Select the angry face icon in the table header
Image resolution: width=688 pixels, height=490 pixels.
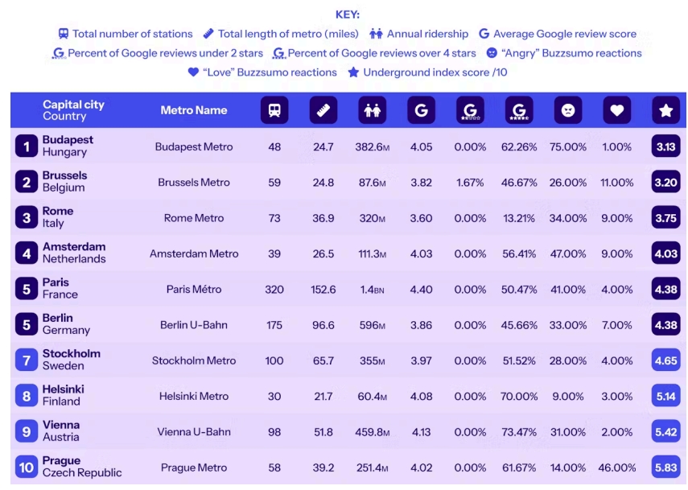(x=568, y=110)
